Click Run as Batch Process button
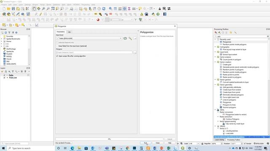 tap(63, 143)
